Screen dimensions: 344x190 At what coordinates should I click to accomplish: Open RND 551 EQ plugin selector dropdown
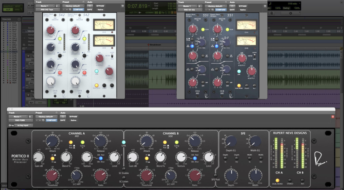[190, 10]
